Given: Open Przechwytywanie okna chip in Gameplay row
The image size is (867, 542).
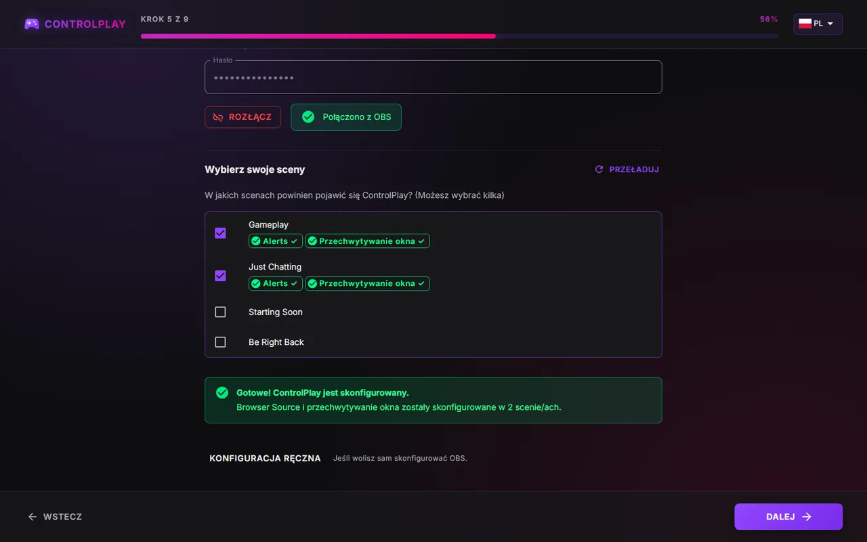Looking at the screenshot, I should [367, 241].
